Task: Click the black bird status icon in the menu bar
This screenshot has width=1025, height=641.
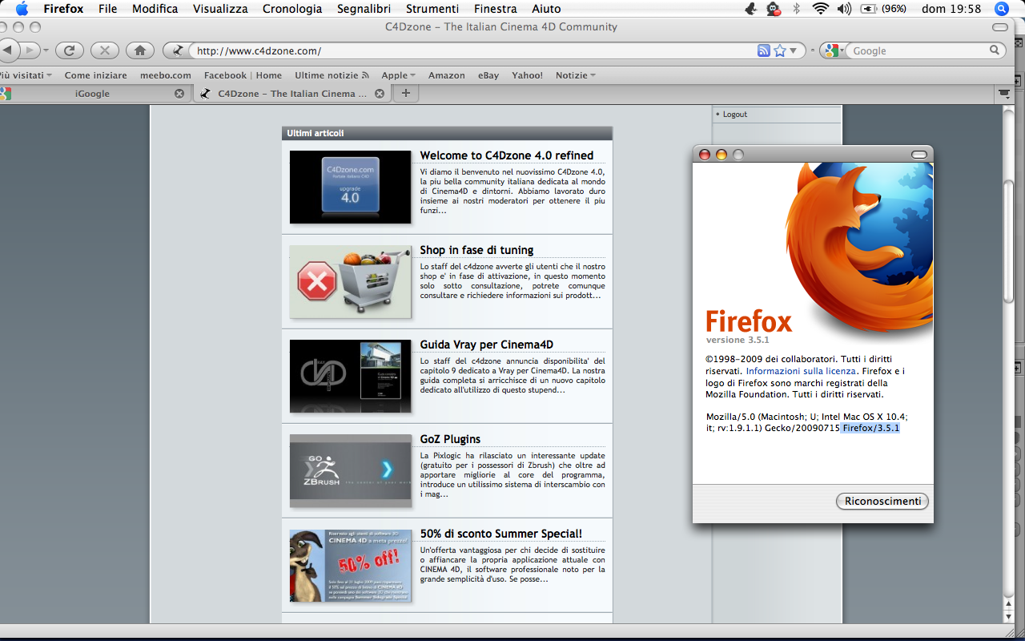Action: click(750, 9)
